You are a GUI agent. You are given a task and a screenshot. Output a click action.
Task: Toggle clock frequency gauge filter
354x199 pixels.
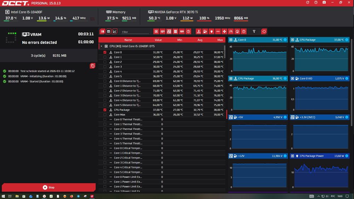tap(231, 32)
